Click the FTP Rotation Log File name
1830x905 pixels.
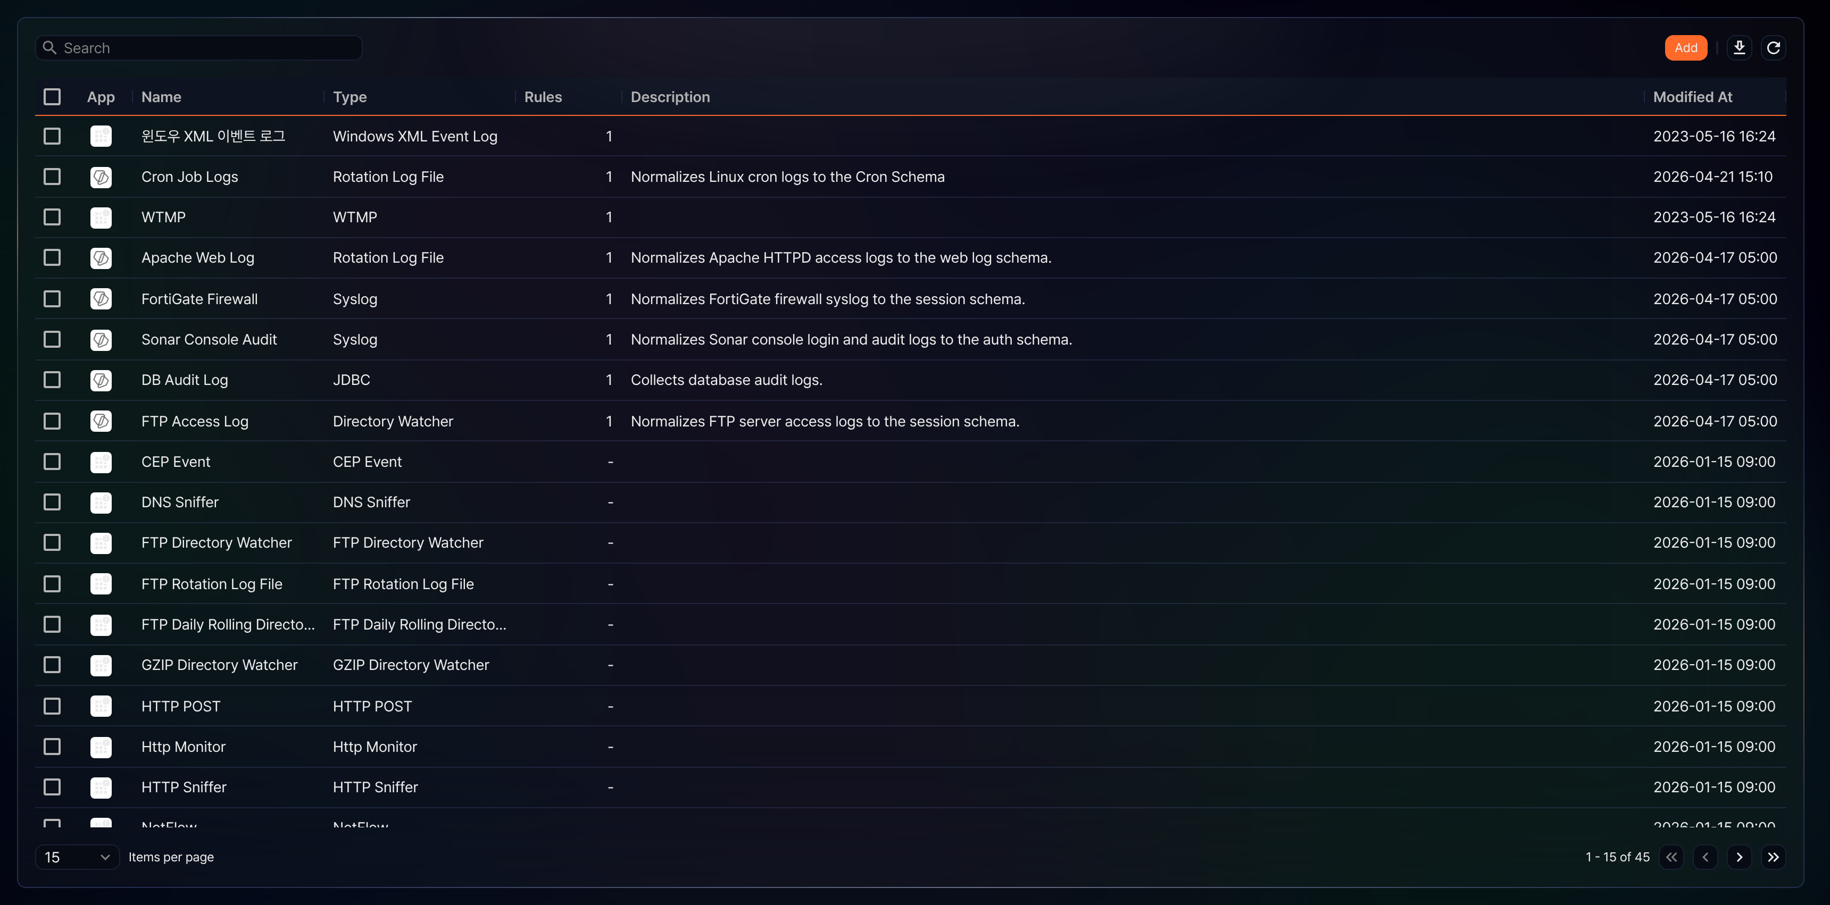click(x=212, y=584)
